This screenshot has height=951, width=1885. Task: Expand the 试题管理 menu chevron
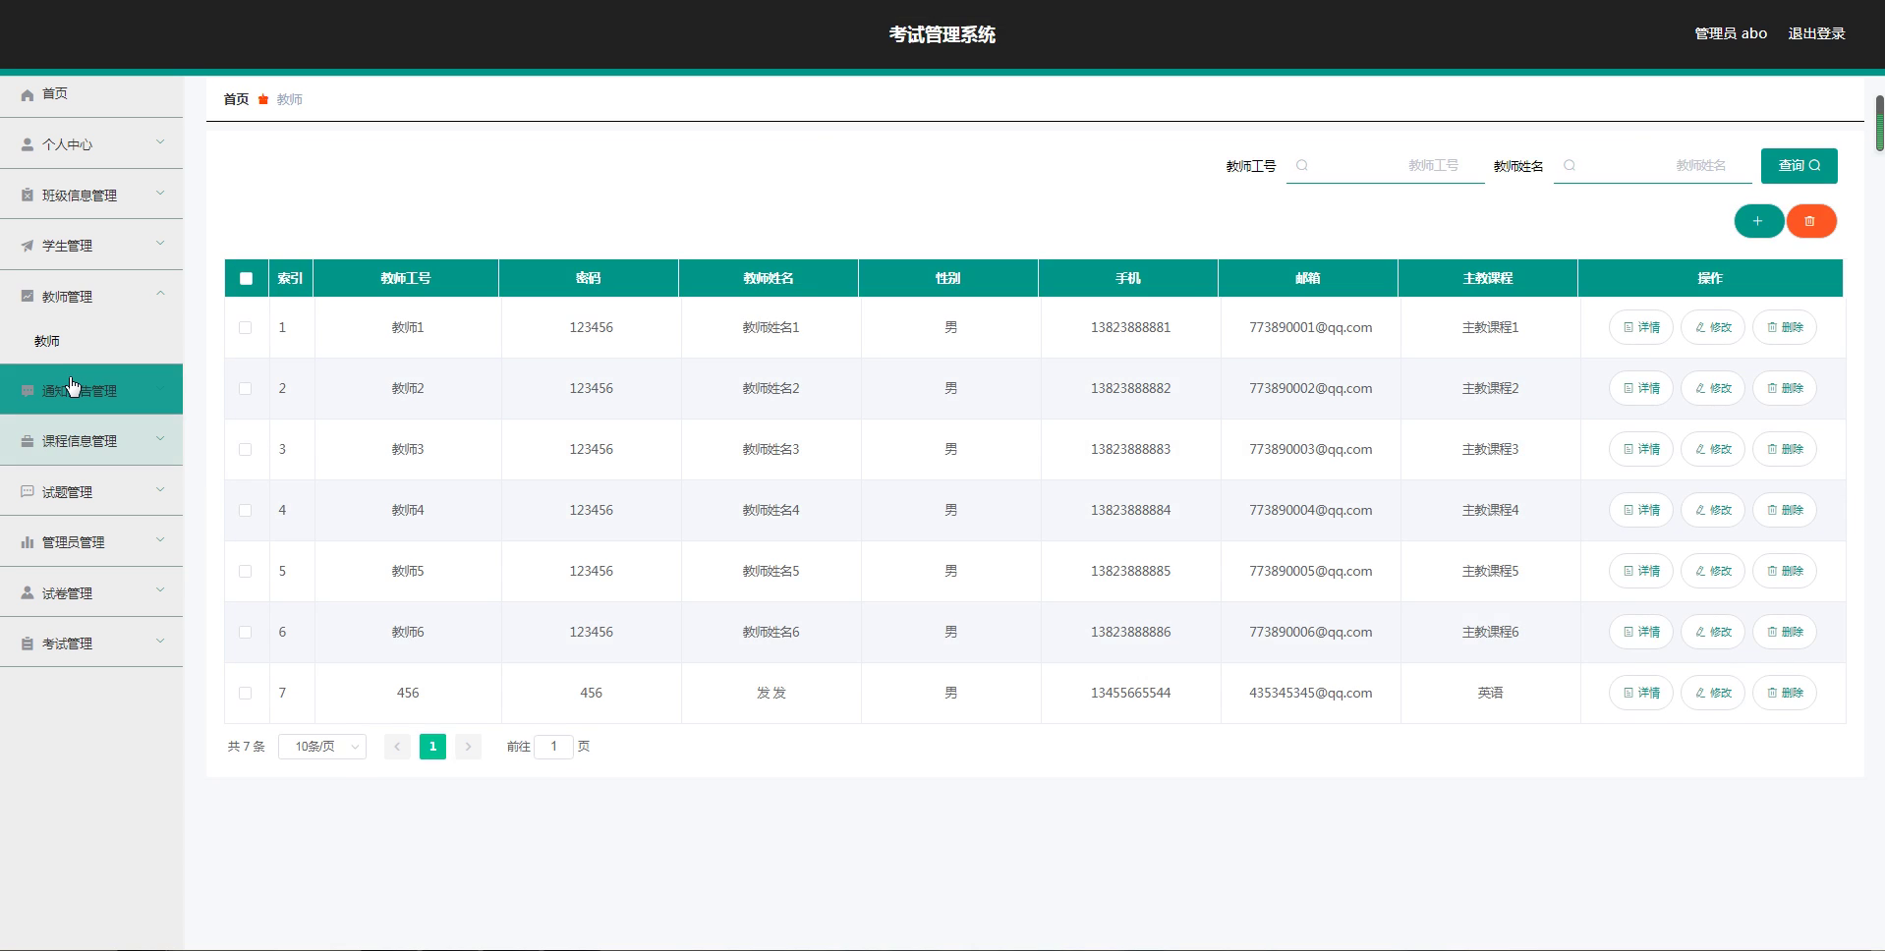[160, 490]
